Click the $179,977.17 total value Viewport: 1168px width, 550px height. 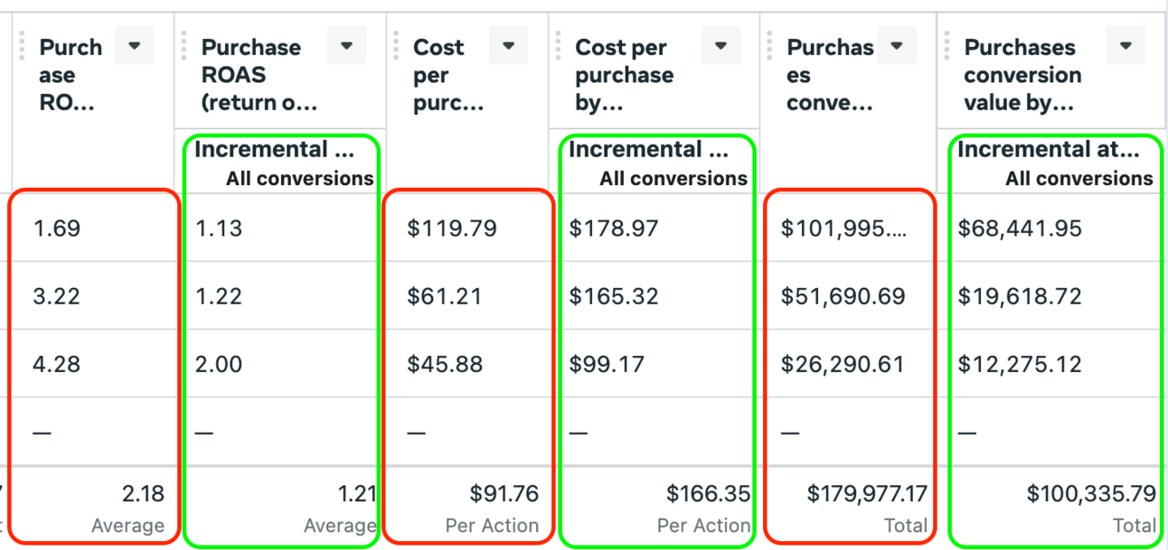pyautogui.click(x=867, y=494)
